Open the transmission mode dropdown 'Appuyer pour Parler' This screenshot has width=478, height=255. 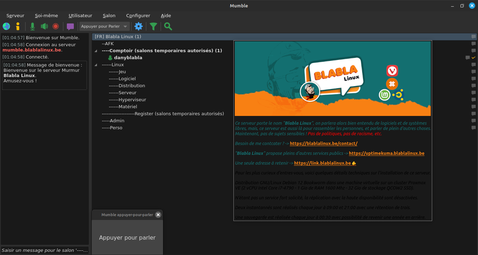105,26
